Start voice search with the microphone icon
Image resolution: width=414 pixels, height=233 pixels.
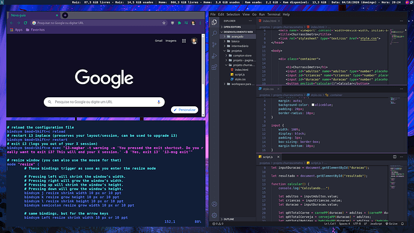pos(158,102)
